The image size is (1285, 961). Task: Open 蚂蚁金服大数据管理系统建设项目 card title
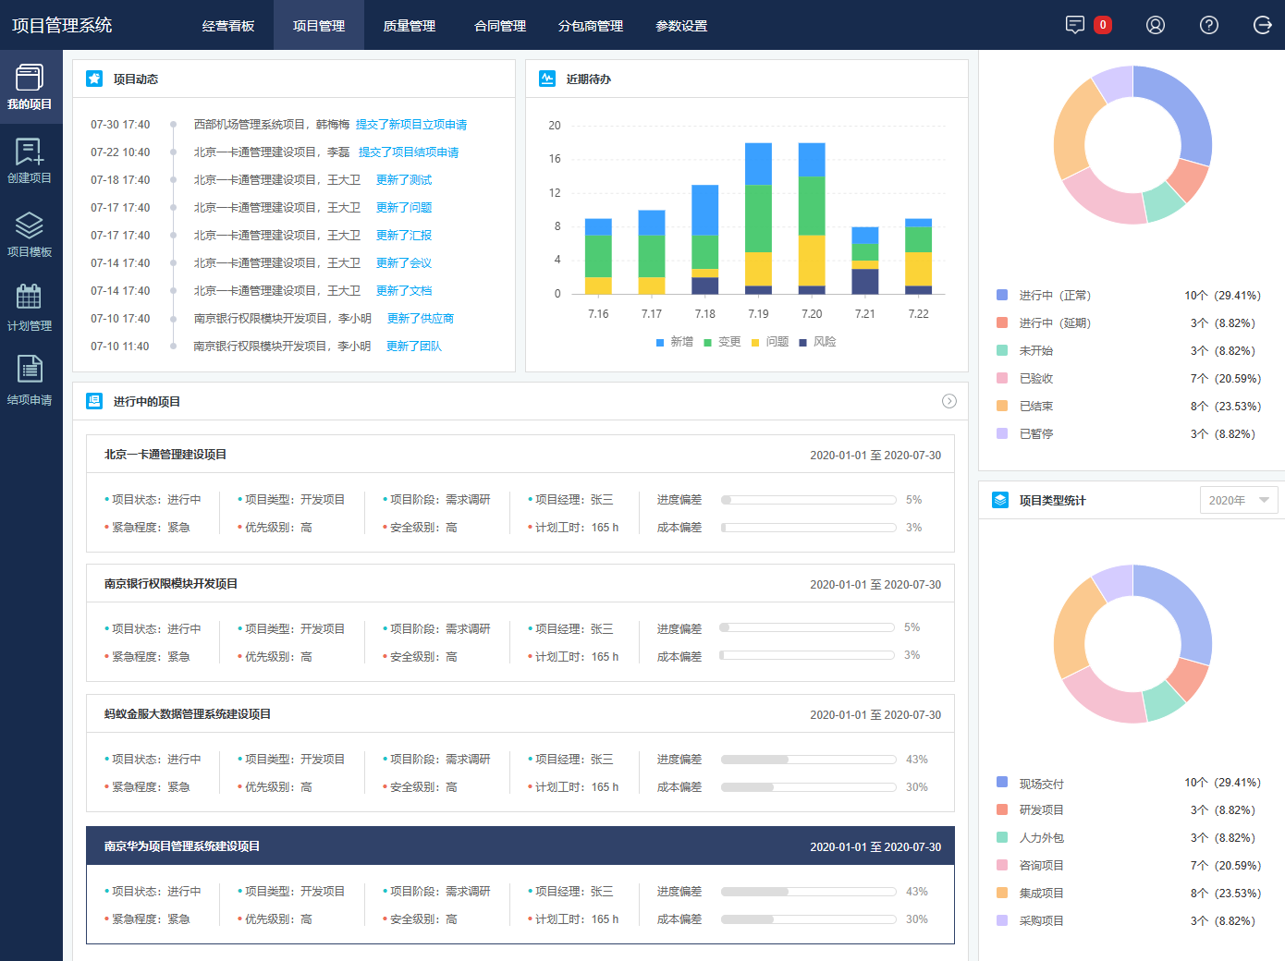(x=188, y=714)
